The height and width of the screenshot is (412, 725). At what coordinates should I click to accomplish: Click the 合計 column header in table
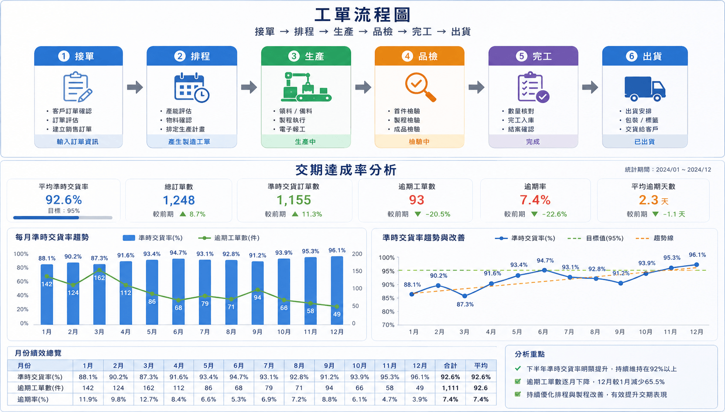click(451, 366)
